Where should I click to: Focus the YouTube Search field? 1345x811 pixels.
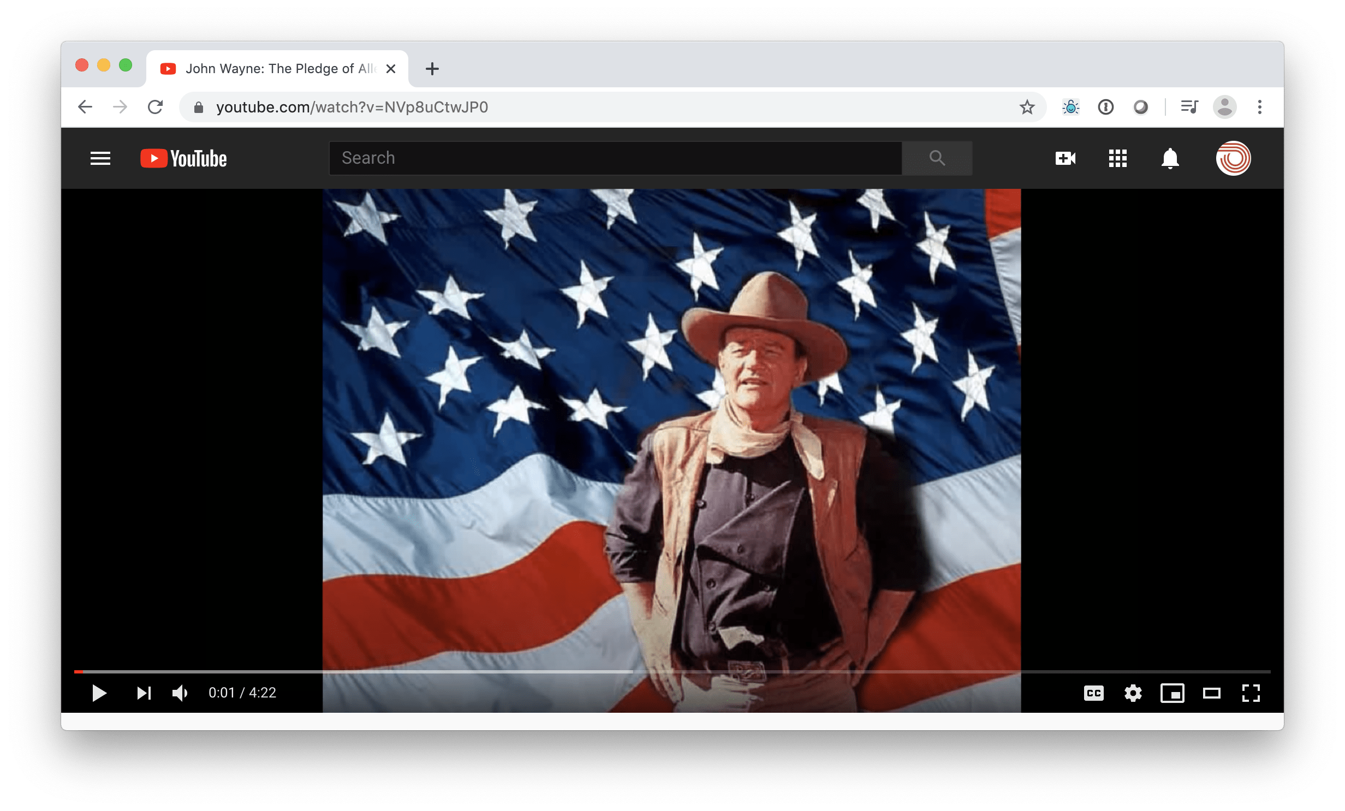pyautogui.click(x=615, y=158)
